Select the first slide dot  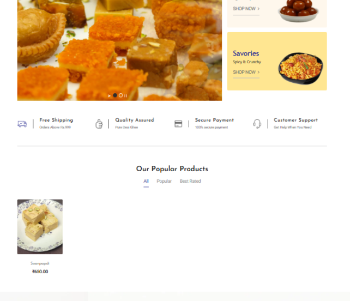click(115, 95)
